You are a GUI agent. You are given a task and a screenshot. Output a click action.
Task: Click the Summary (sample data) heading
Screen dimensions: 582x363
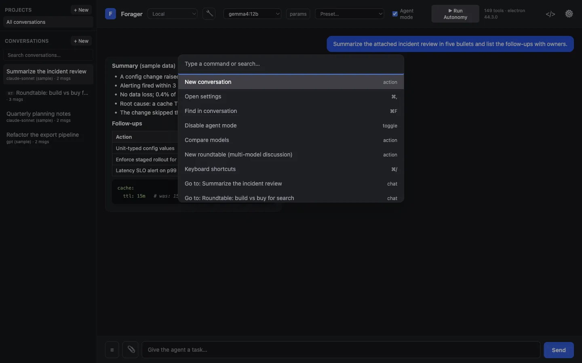pyautogui.click(x=143, y=66)
